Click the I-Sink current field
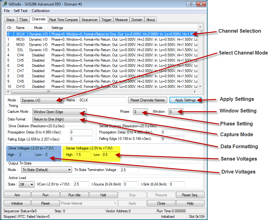Image resolution: width=271 pixels, height=220 pixels. [x=177, y=184]
